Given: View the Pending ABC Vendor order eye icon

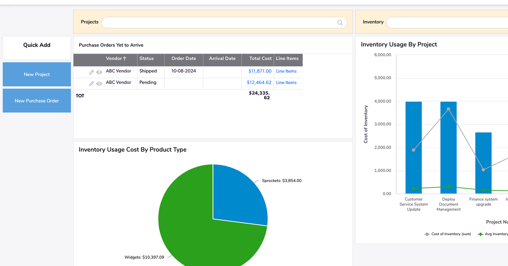Looking at the screenshot, I should click(x=99, y=84).
